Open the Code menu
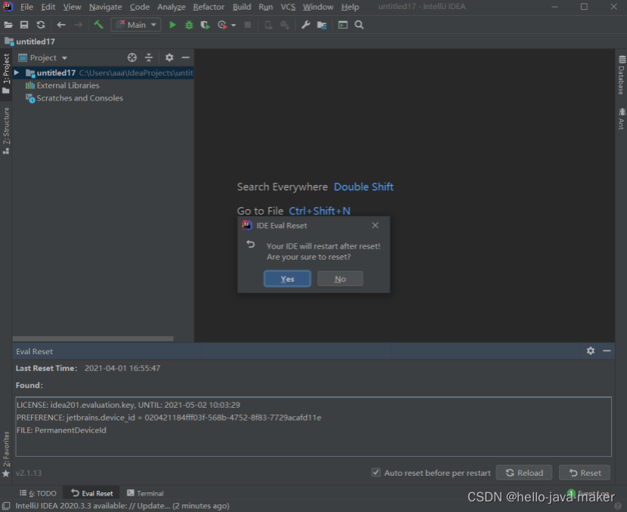The image size is (627, 512). click(140, 7)
